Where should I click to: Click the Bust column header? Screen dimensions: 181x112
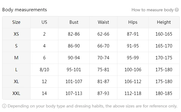74,22
